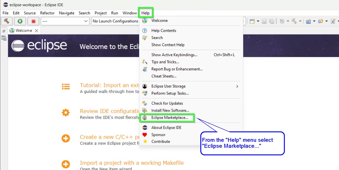
Task: Click the Save All toolbar icon
Action: point(272,21)
